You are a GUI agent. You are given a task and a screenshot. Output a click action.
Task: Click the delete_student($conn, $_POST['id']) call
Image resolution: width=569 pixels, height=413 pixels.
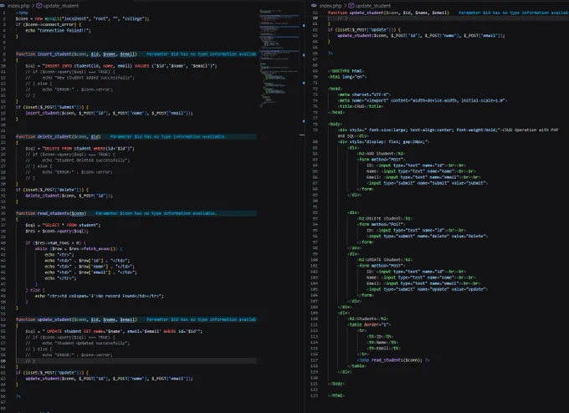(x=69, y=196)
